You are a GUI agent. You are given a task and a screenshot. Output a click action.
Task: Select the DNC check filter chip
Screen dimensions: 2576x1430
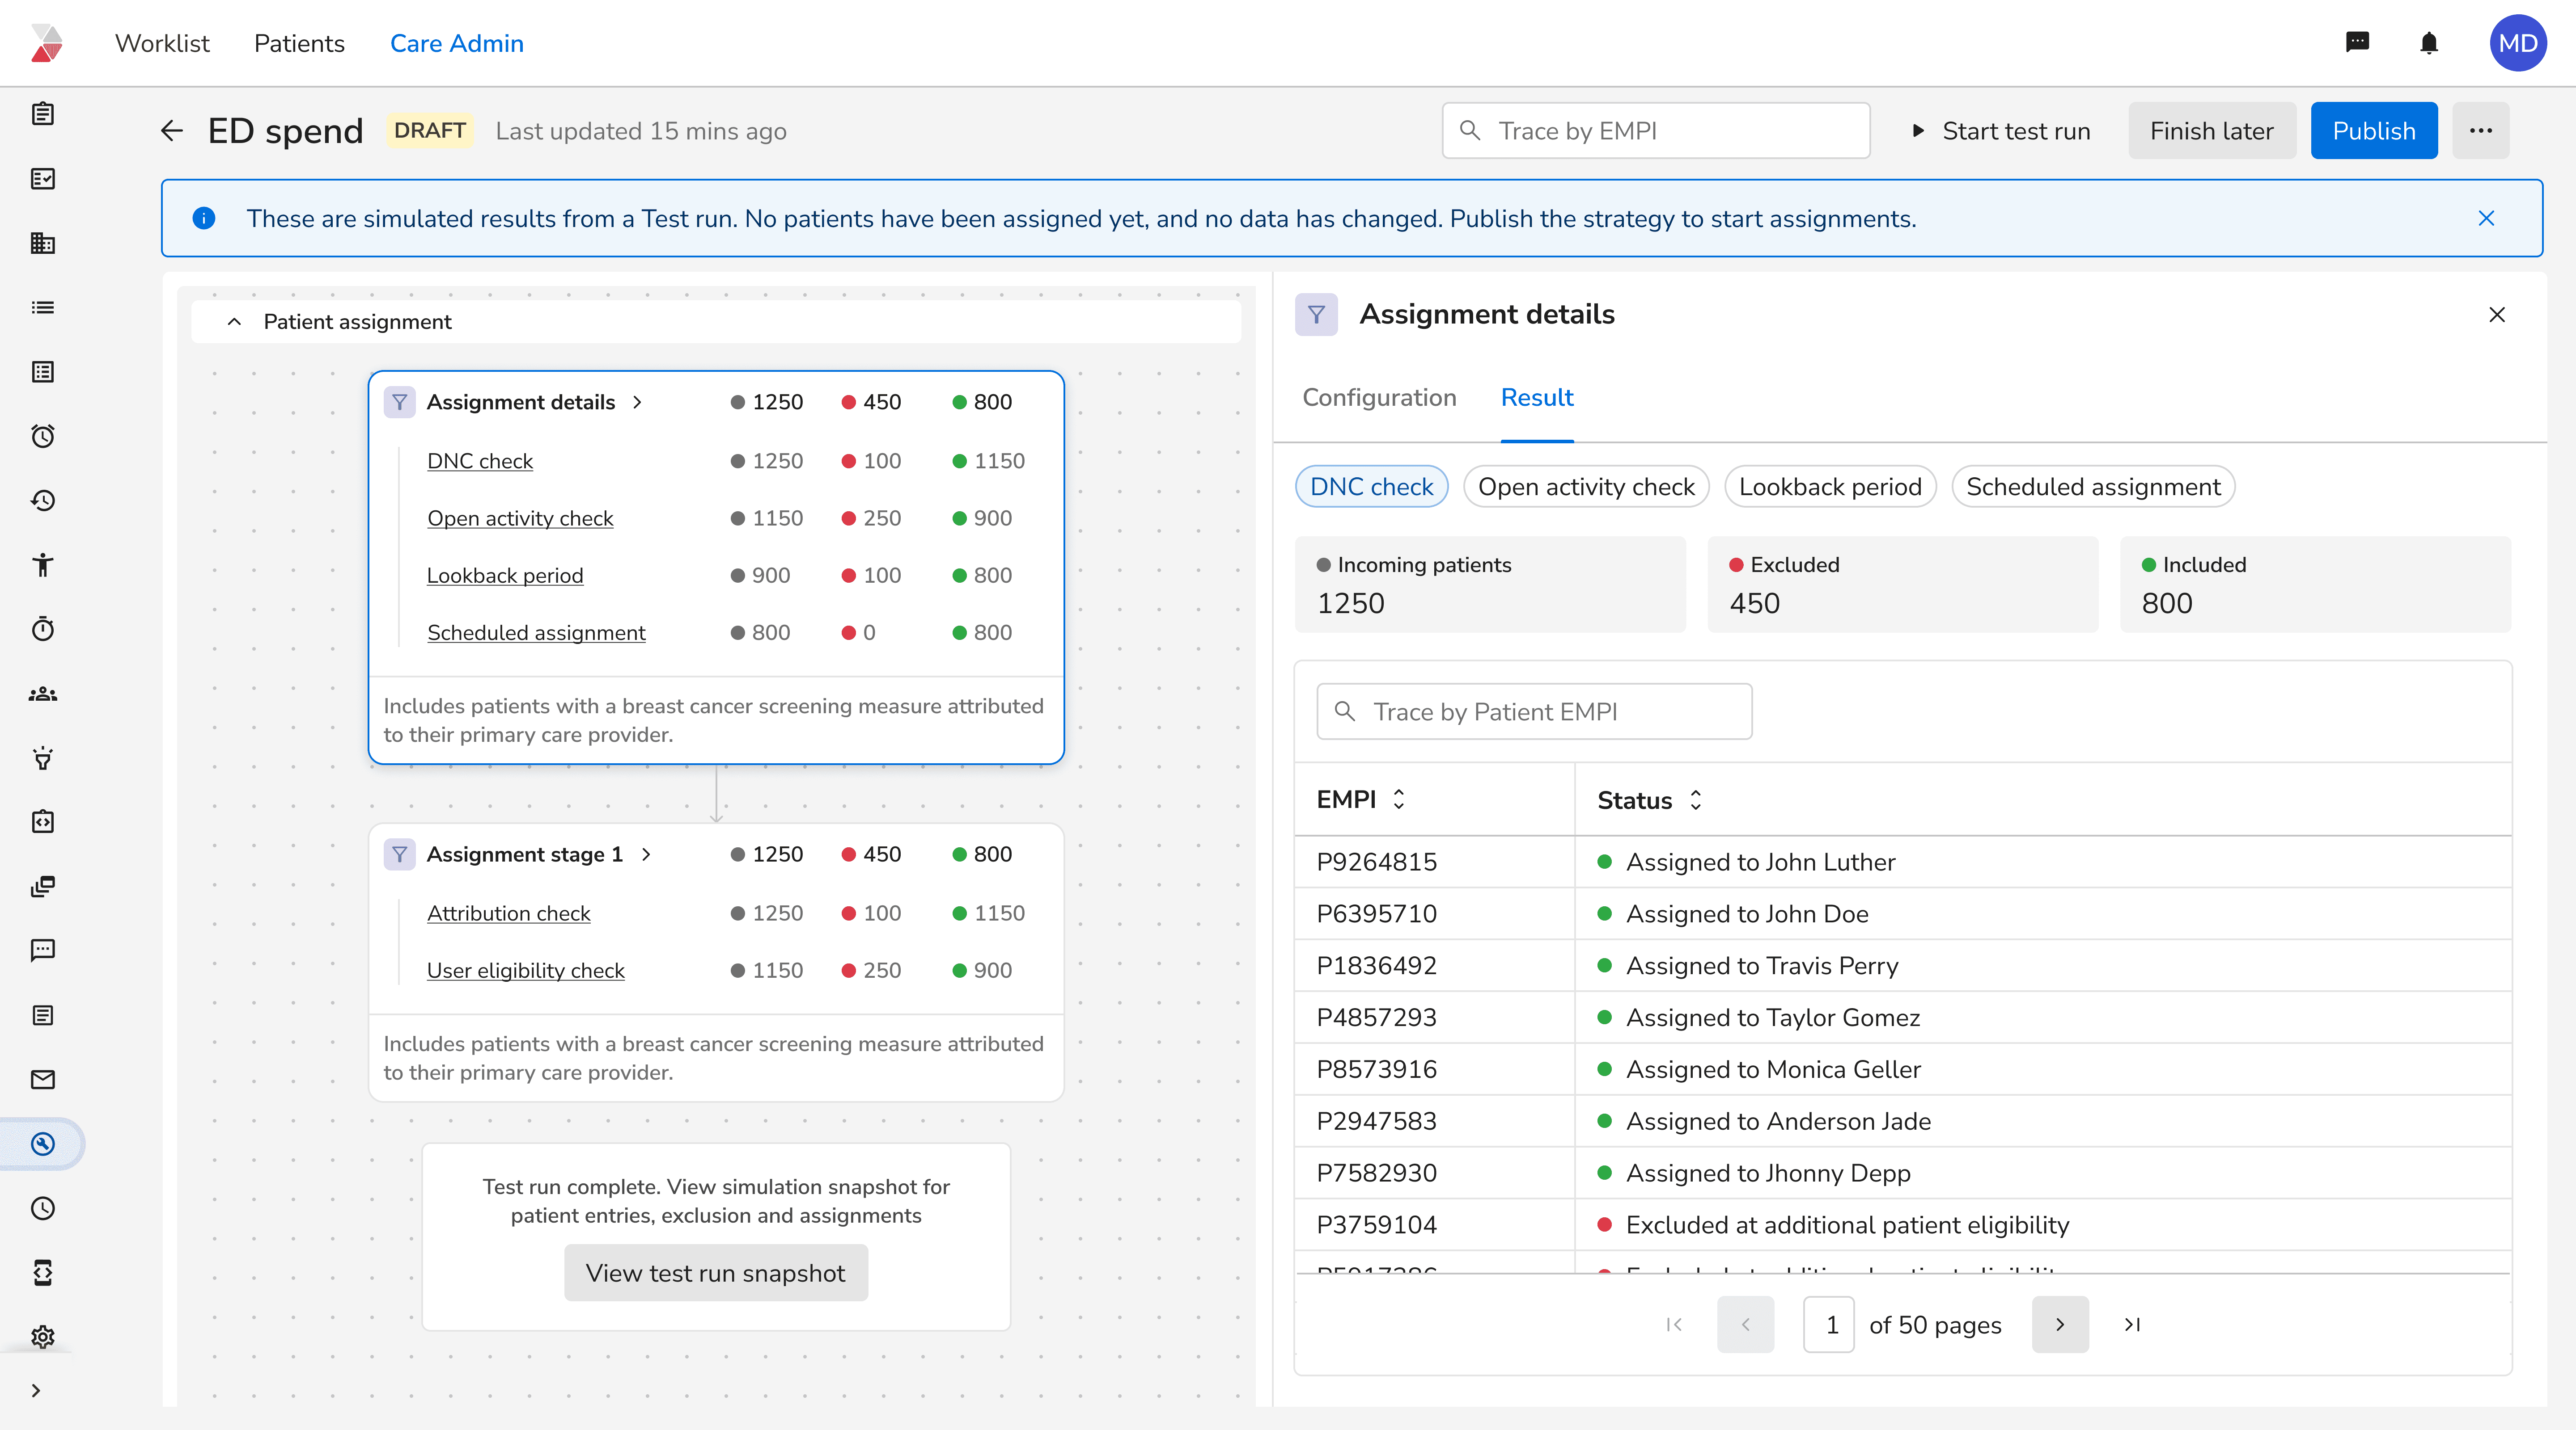point(1371,487)
